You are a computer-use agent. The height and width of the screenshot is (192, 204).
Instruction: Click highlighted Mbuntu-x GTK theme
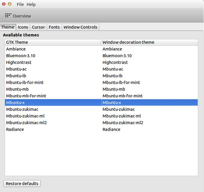(53, 102)
